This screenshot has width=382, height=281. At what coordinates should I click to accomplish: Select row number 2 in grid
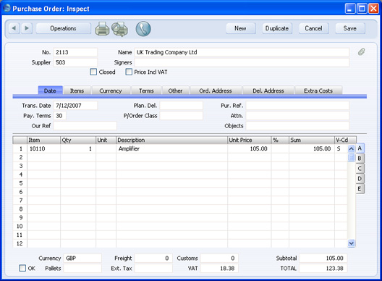[21, 157]
